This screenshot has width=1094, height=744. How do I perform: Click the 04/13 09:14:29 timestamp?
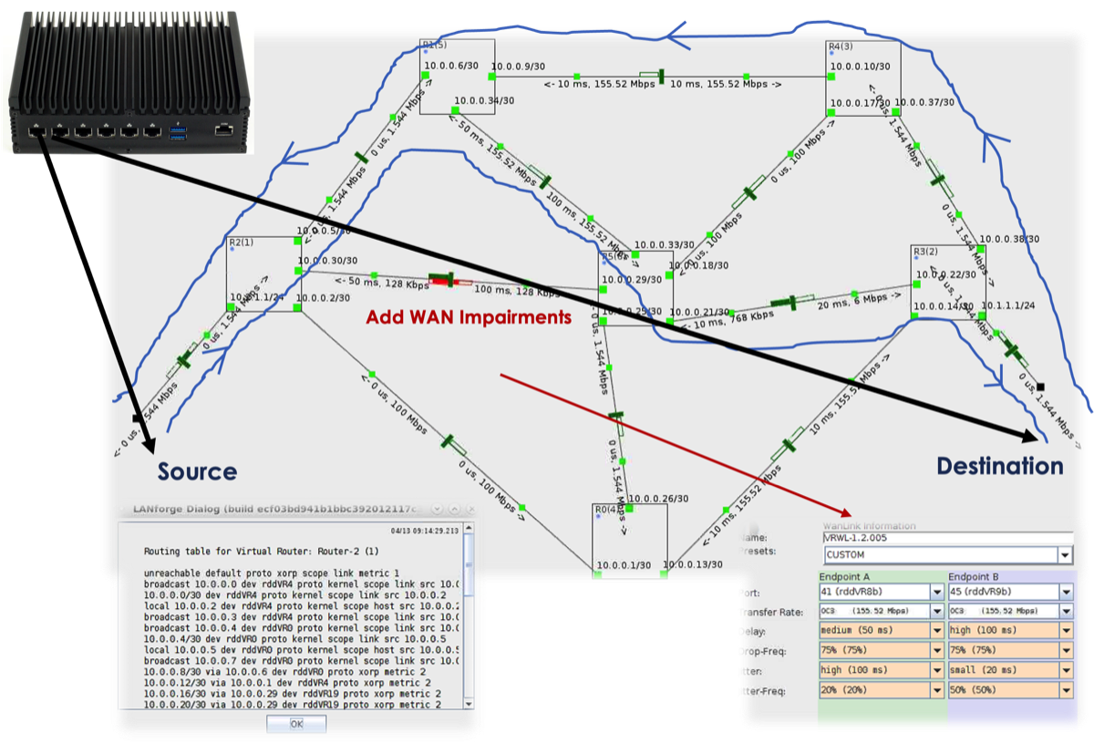coord(426,530)
